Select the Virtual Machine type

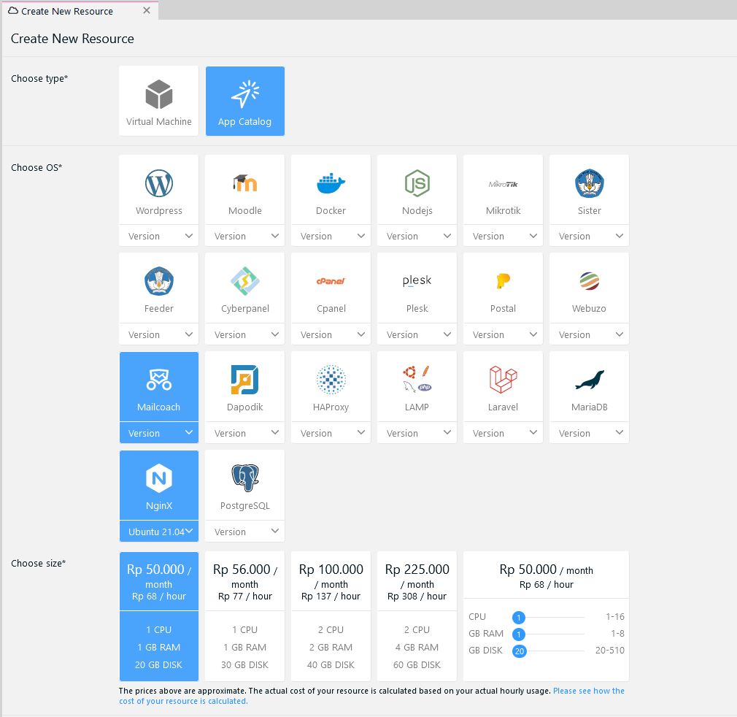[x=158, y=101]
